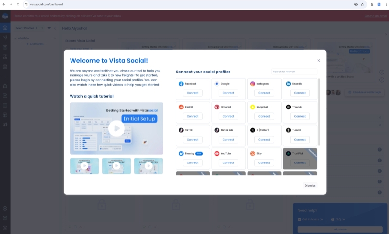Close the welcome modal with X
The height and width of the screenshot is (234, 389).
(318, 61)
